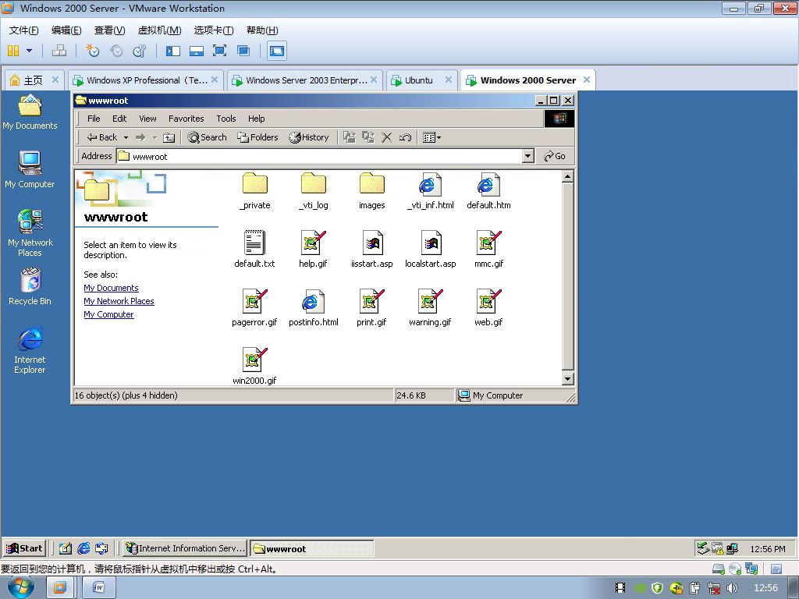Click VMware send Ctrl+Alt+Del icon

click(x=59, y=51)
